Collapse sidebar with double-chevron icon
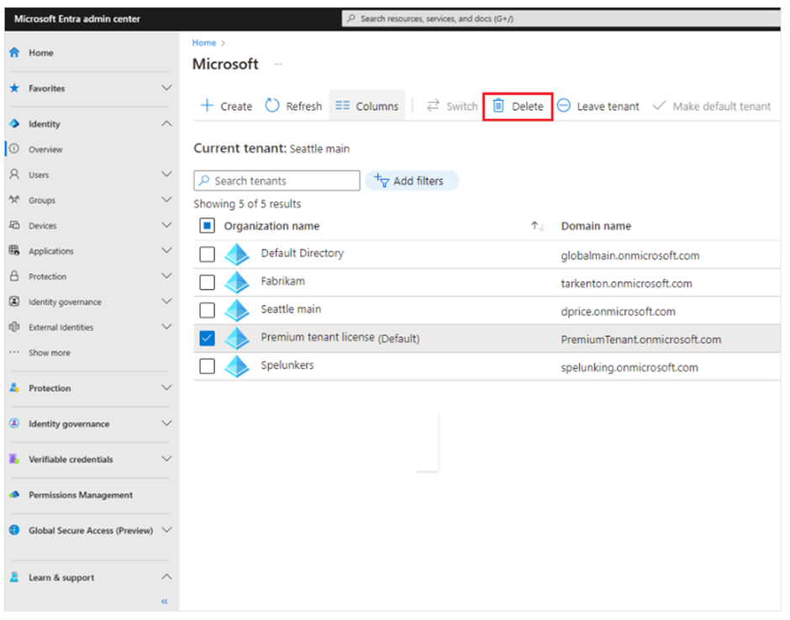This screenshot has width=790, height=620. [164, 602]
